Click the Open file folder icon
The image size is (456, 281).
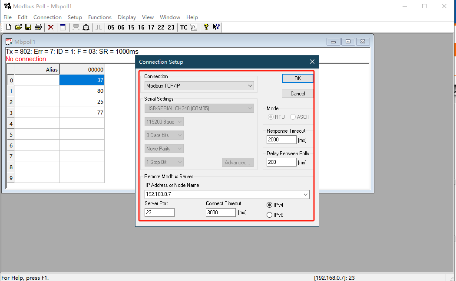click(x=18, y=27)
